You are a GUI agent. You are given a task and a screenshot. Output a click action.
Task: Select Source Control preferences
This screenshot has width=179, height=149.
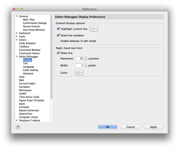31,26
